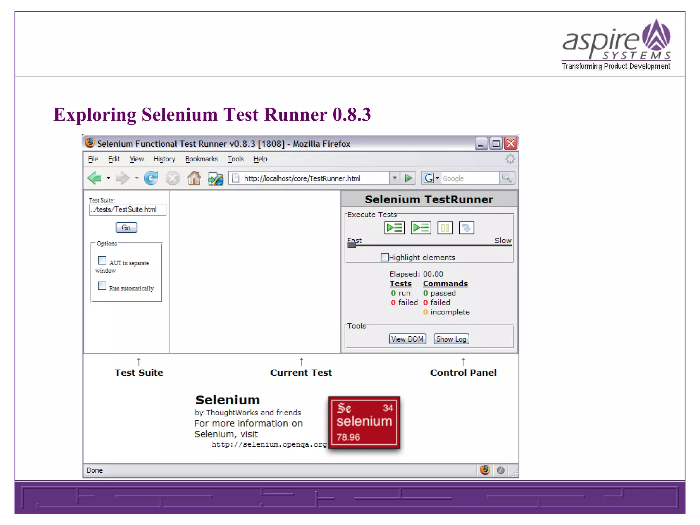The width and height of the screenshot is (700, 525).
Task: Click the Google search input box
Action: tap(470, 178)
